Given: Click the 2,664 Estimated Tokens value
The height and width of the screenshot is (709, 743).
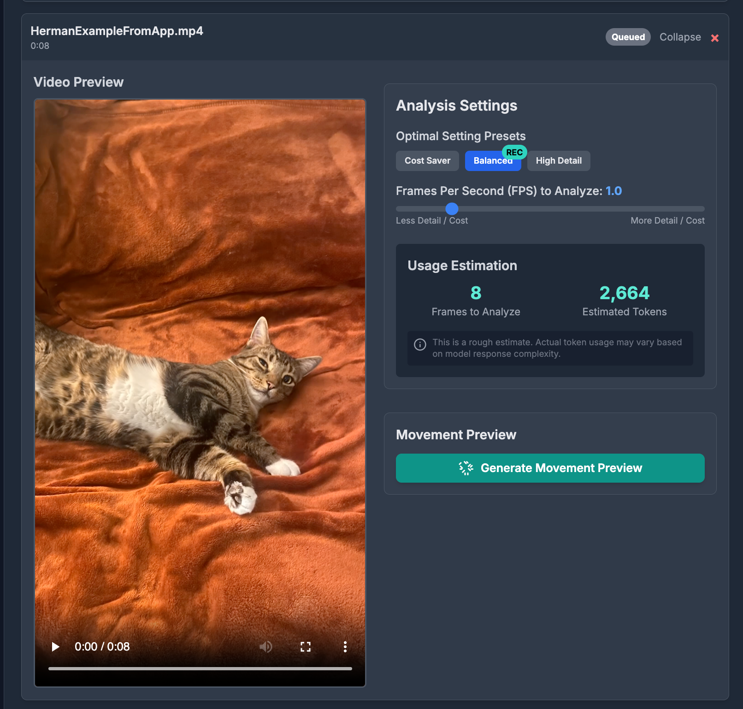Looking at the screenshot, I should pos(624,293).
